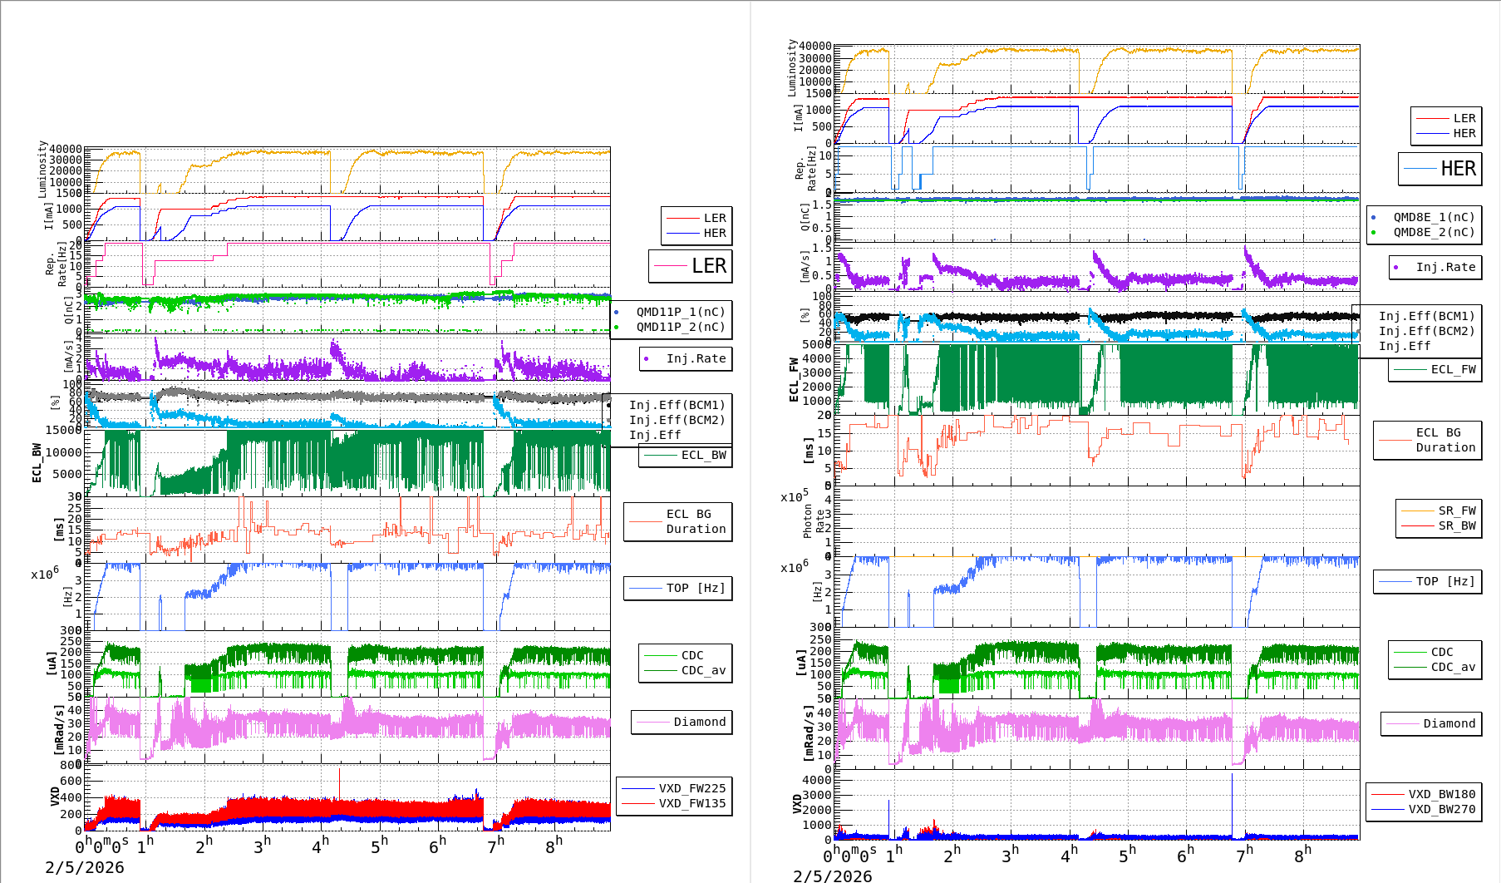Click ECL BG Duration legend in right panel

tap(1428, 441)
